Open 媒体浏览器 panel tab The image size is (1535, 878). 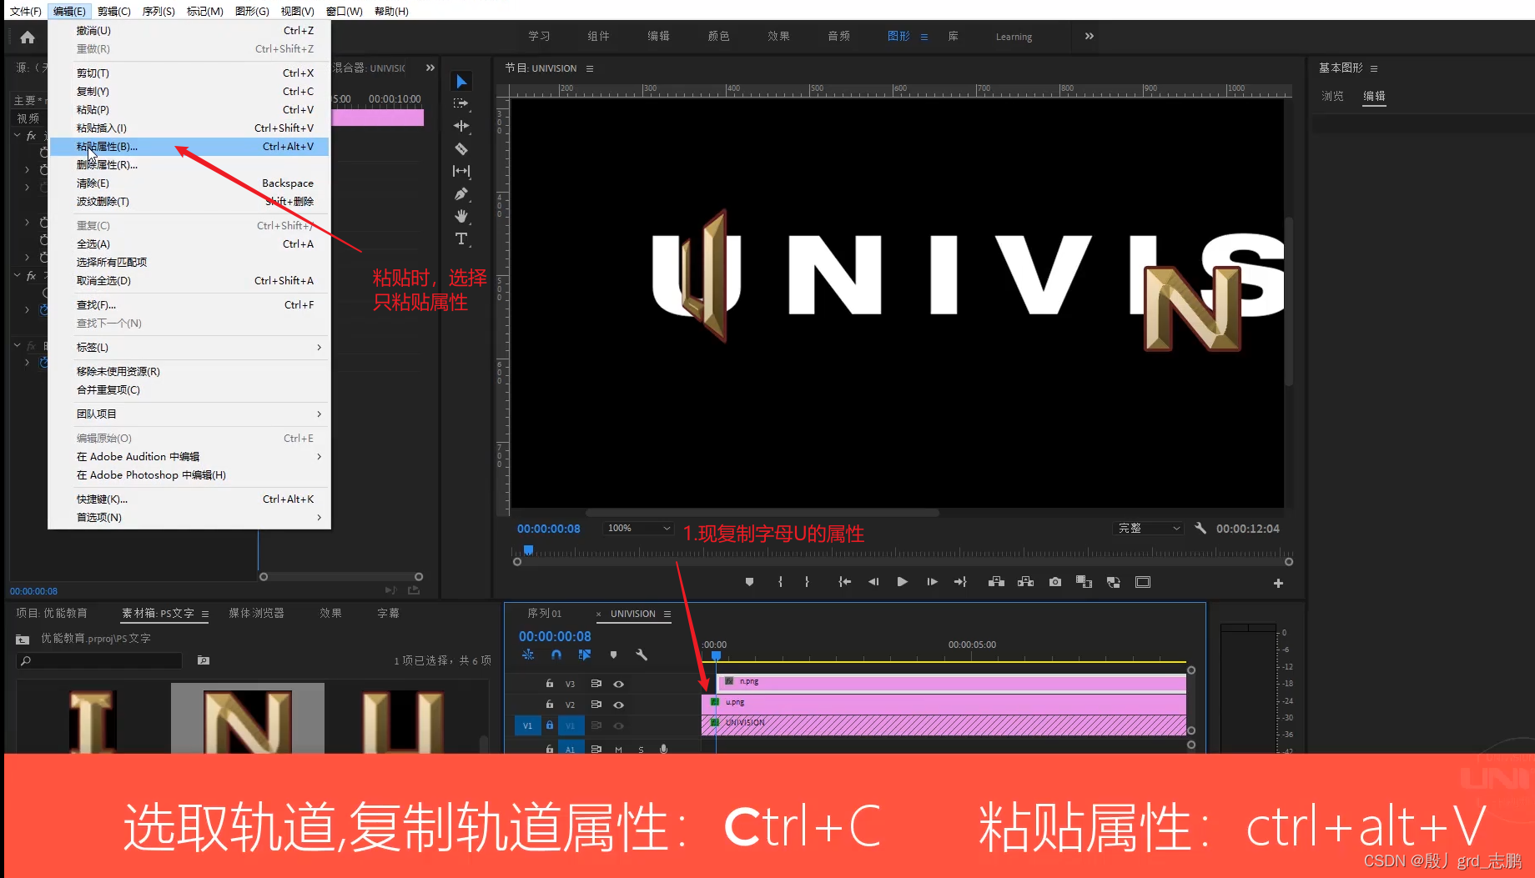[x=257, y=613]
